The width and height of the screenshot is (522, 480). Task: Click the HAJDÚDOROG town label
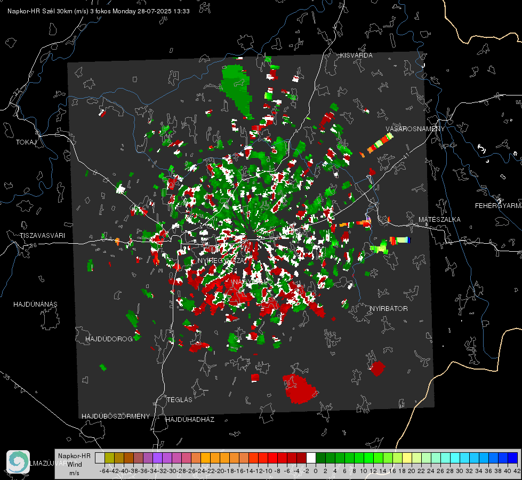109,339
